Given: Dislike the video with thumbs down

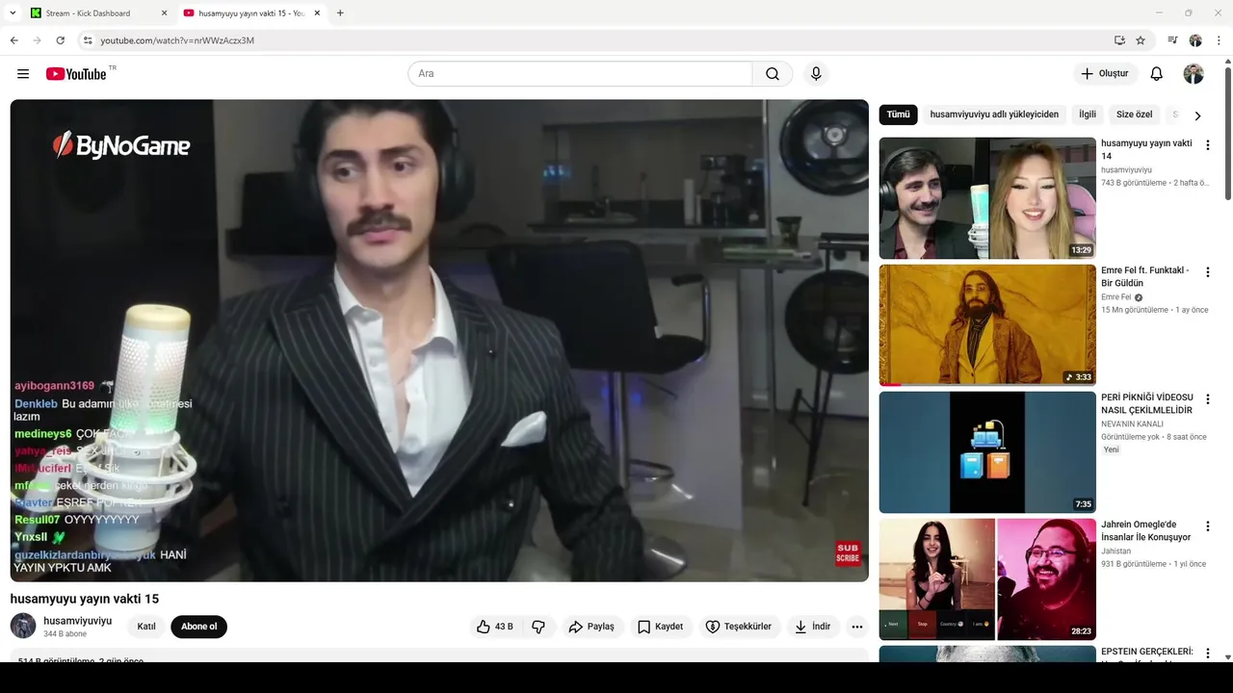Looking at the screenshot, I should (538, 627).
